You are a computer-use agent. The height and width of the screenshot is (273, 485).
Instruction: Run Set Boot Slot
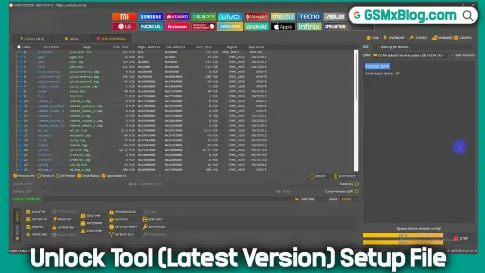click(122, 235)
